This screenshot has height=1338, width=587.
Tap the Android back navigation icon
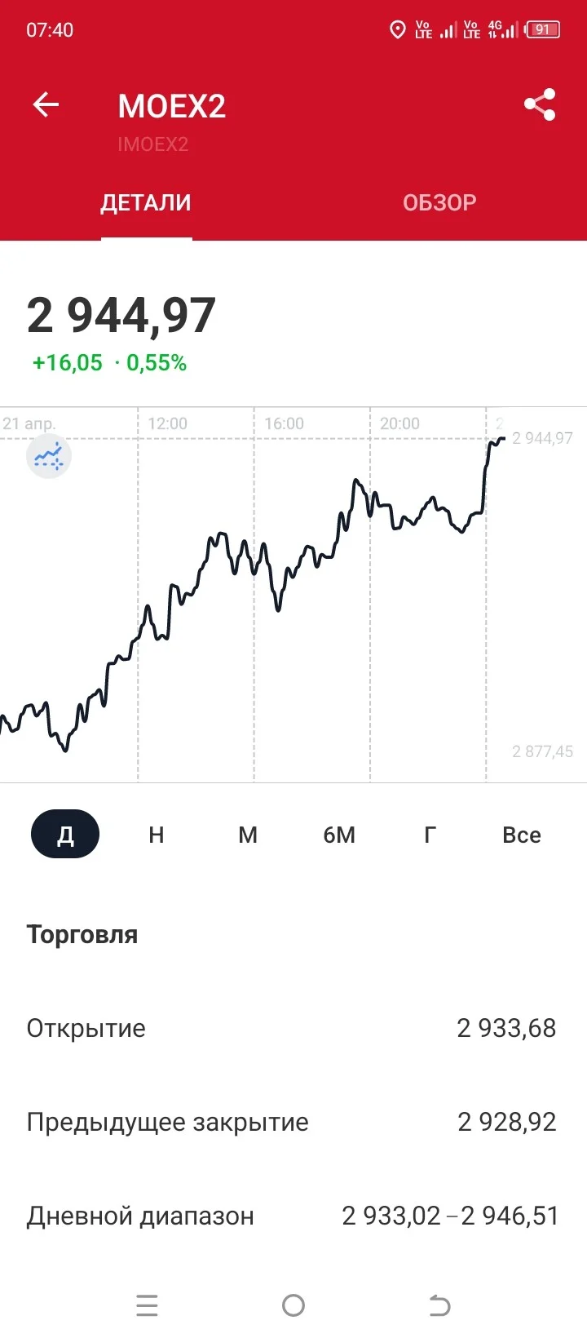point(440,1305)
